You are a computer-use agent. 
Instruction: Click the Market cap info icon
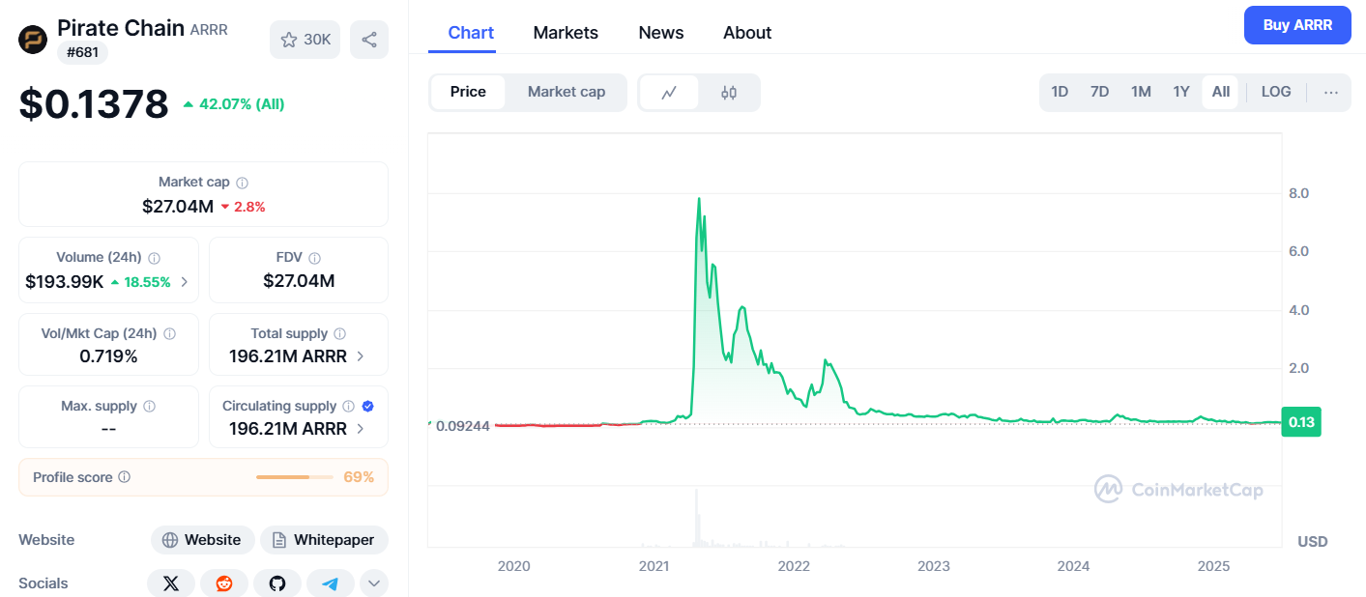pos(243,183)
